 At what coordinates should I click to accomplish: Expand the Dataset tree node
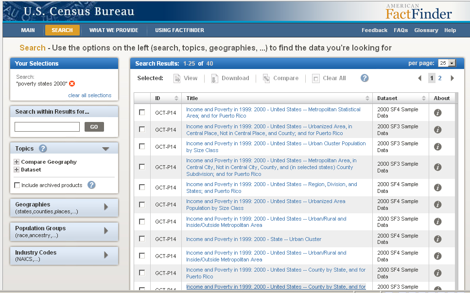click(x=17, y=170)
